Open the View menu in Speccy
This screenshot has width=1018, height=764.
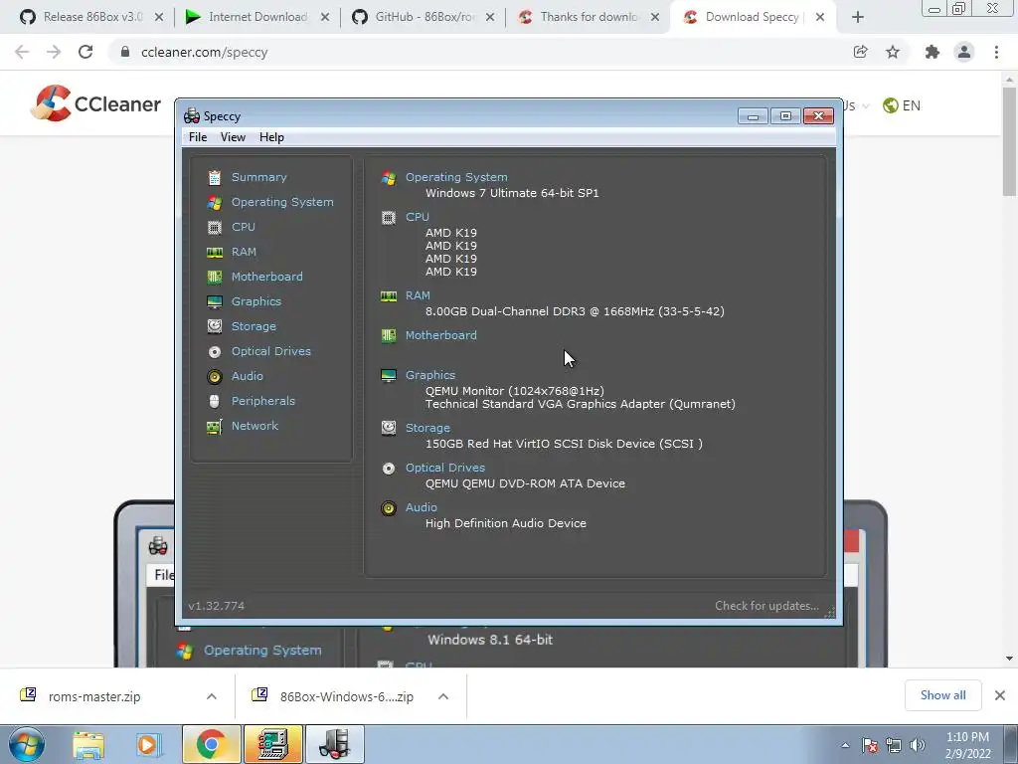pos(233,137)
